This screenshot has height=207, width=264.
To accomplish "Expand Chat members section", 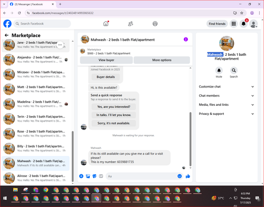I will [227, 96].
